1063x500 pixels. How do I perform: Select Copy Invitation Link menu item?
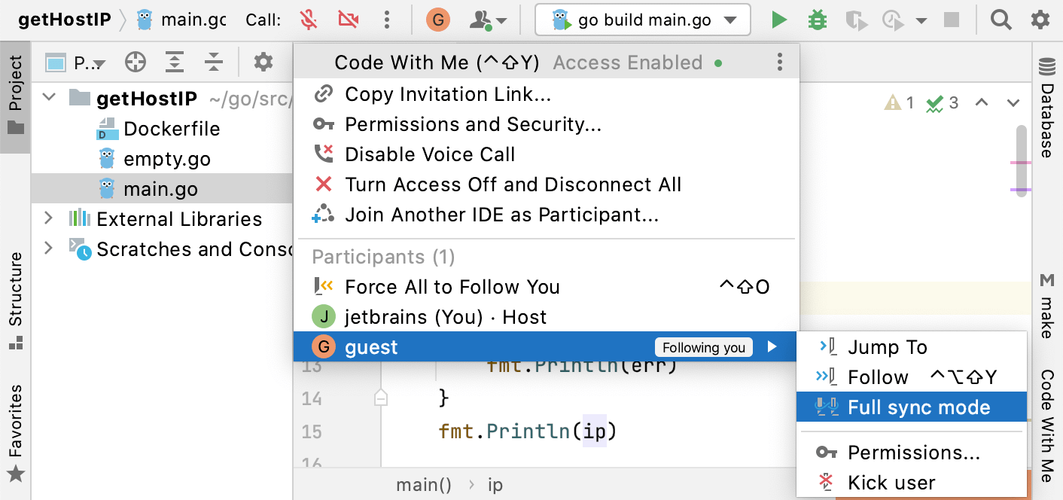click(448, 94)
